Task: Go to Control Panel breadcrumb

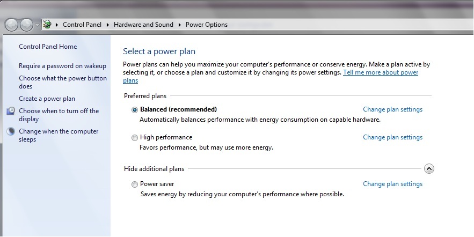Action: click(82, 25)
